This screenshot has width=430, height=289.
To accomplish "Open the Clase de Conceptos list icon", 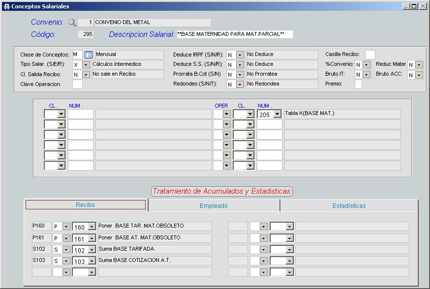I will pyautogui.click(x=88, y=55).
